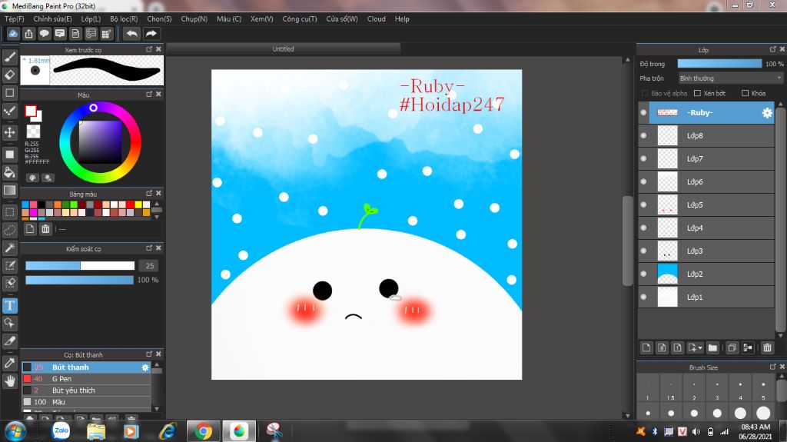Select the Bút yêu thích brush
The image size is (787, 442).
coord(86,390)
